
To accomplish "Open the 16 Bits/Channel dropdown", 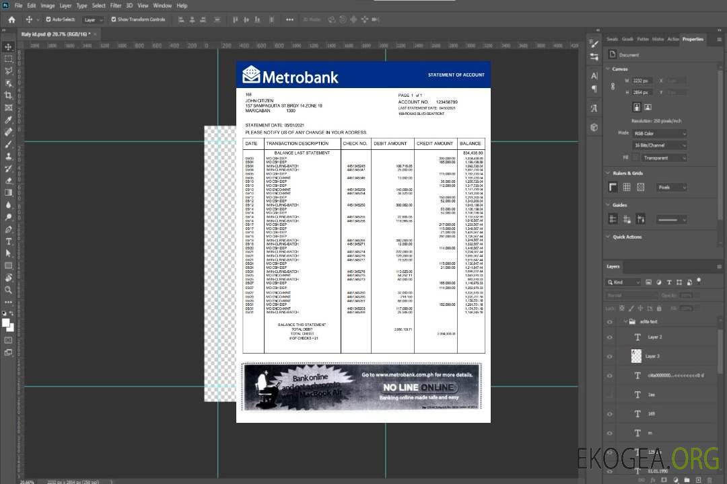I will [x=660, y=145].
